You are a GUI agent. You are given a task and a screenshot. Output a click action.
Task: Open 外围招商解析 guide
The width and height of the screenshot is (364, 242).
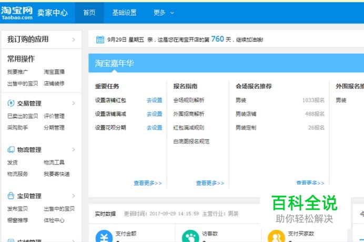pos(189,114)
